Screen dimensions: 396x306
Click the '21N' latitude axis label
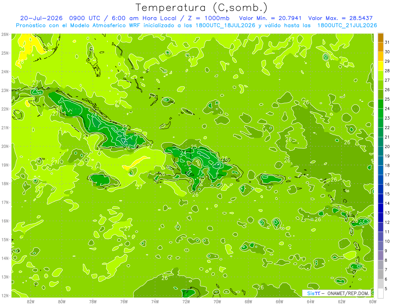click(x=5, y=128)
